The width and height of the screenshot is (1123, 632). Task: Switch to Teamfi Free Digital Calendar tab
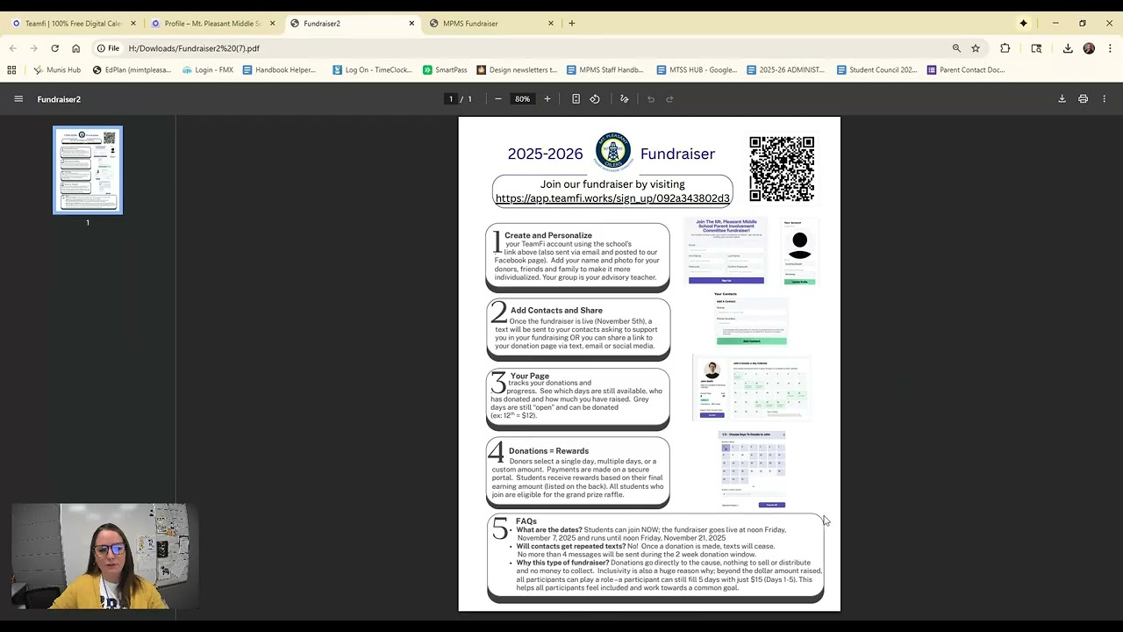click(72, 24)
